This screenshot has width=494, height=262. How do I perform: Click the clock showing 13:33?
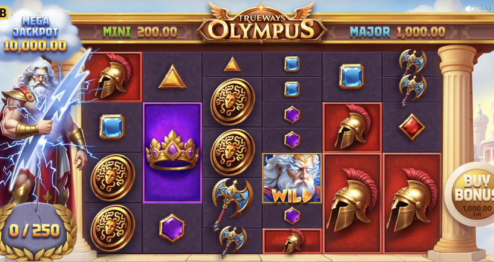(x=486, y=9)
